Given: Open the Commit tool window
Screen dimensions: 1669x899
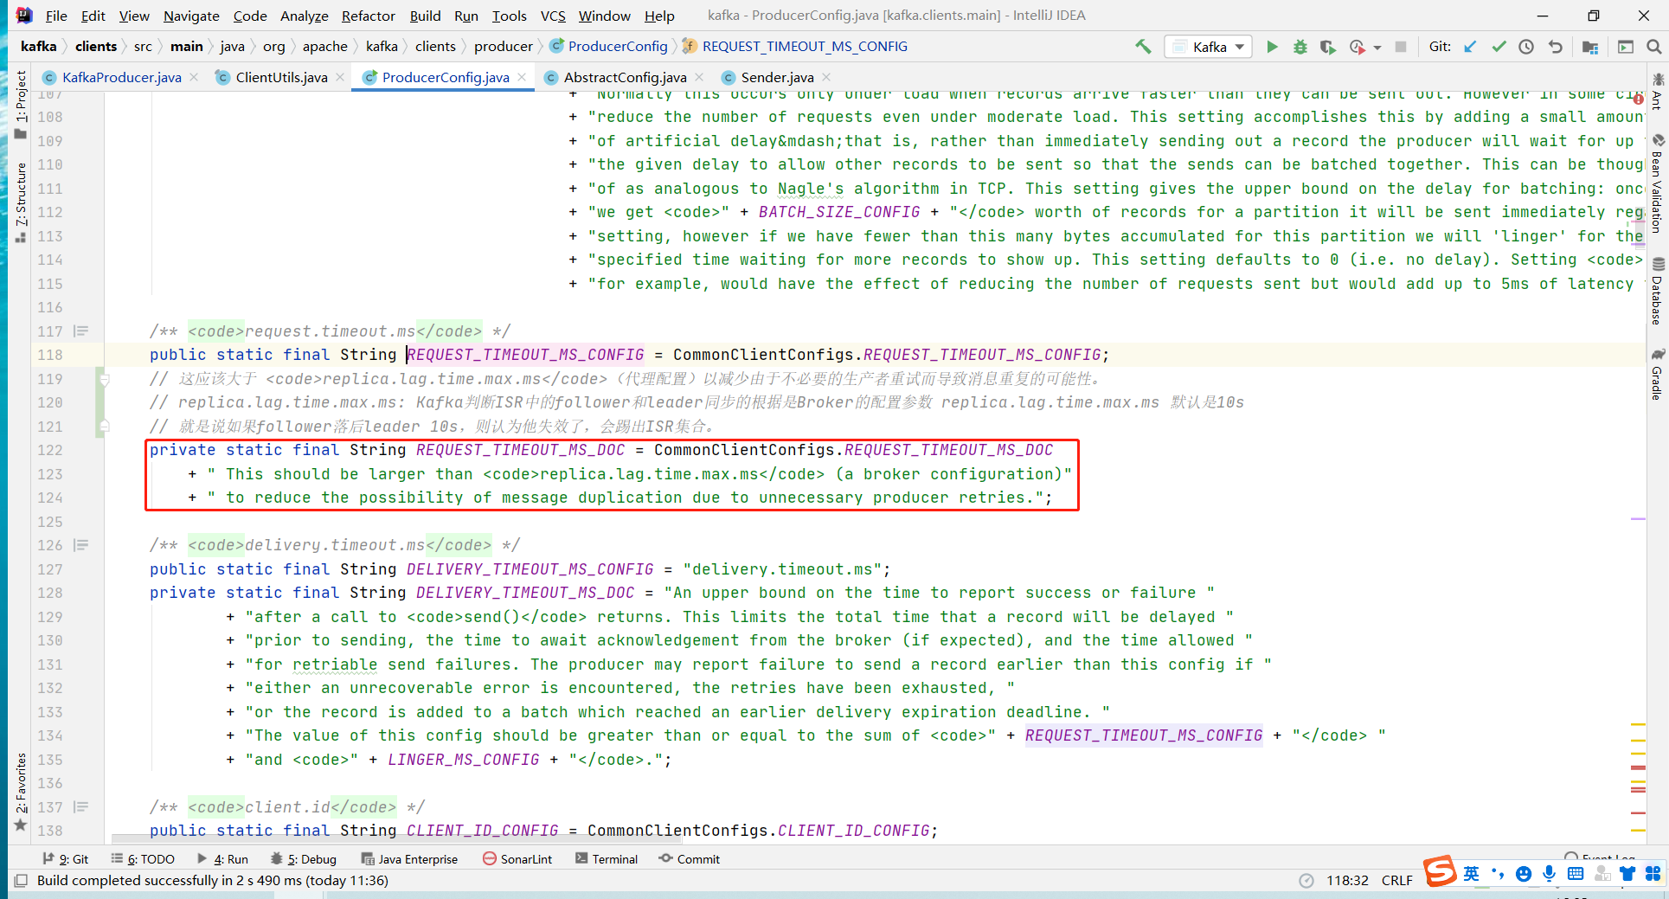Looking at the screenshot, I should coord(689,859).
